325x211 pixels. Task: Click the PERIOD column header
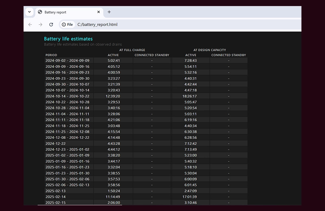click(x=51, y=55)
